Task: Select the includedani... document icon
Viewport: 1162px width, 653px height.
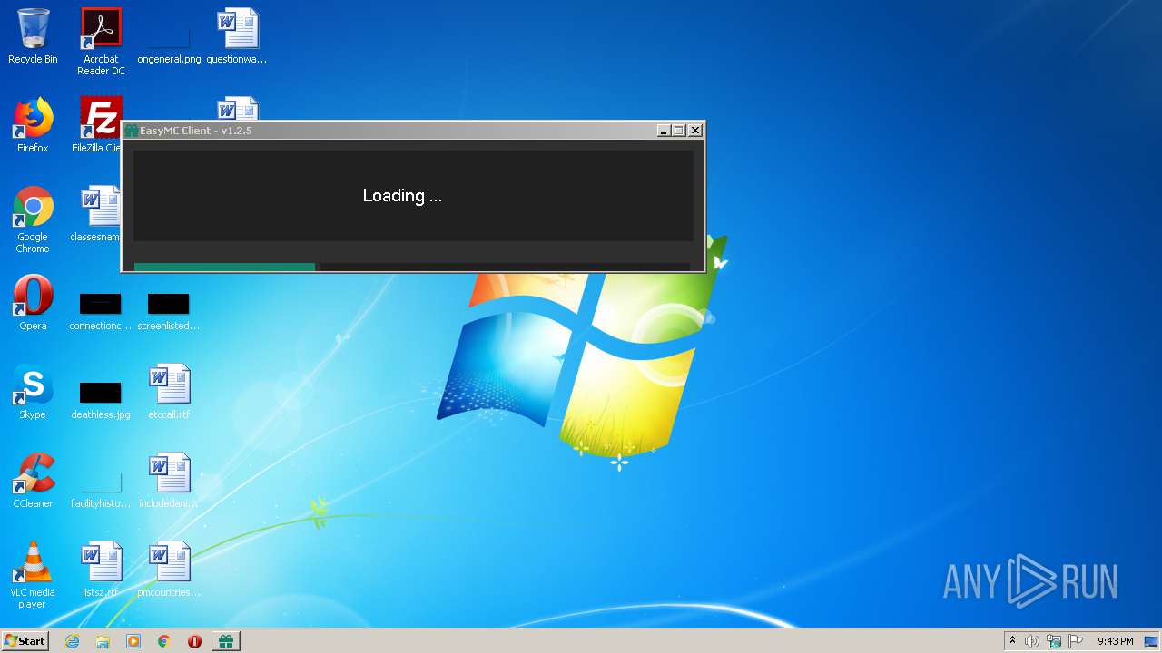Action: click(169, 481)
